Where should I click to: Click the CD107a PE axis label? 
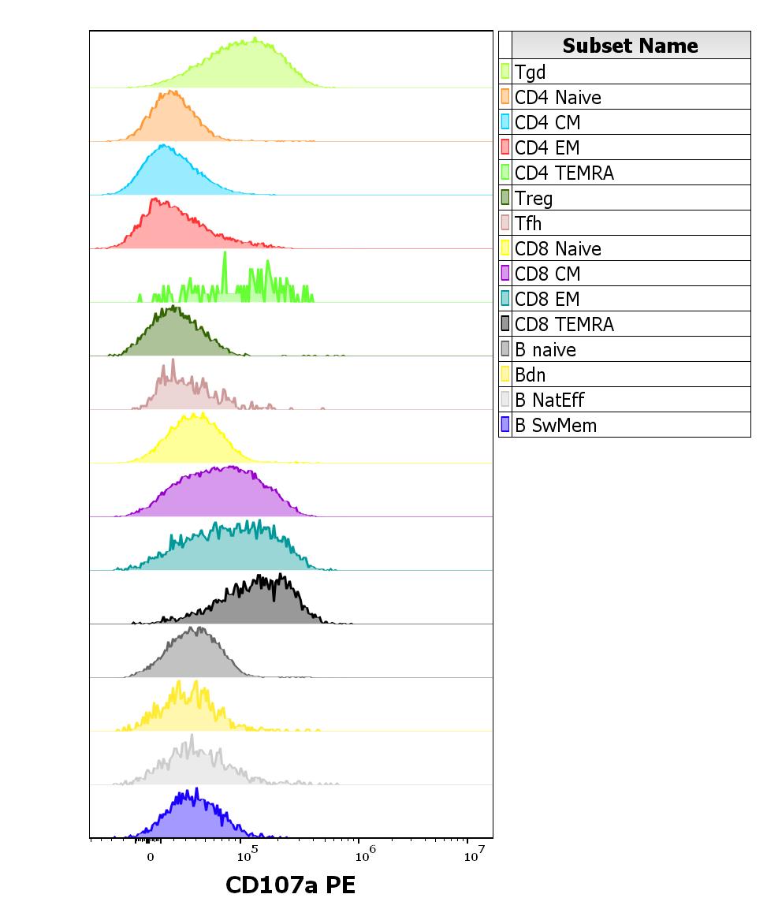pos(290,885)
